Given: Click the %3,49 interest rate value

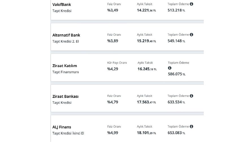Looking at the screenshot, I should point(112,10).
